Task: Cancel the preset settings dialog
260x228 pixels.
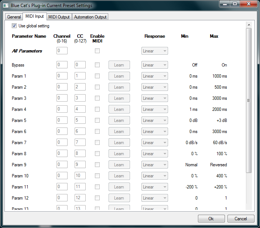Action: coord(241,218)
